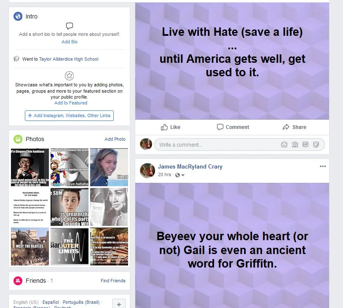Switch language to Español
The height and width of the screenshot is (308, 343).
click(x=51, y=302)
